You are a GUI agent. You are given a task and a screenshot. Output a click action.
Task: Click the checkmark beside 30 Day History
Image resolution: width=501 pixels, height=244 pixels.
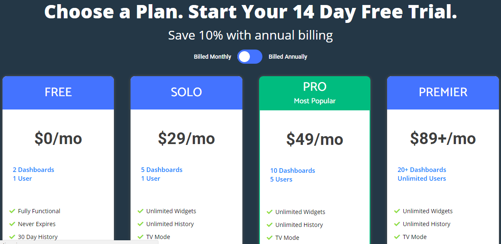tap(12, 237)
